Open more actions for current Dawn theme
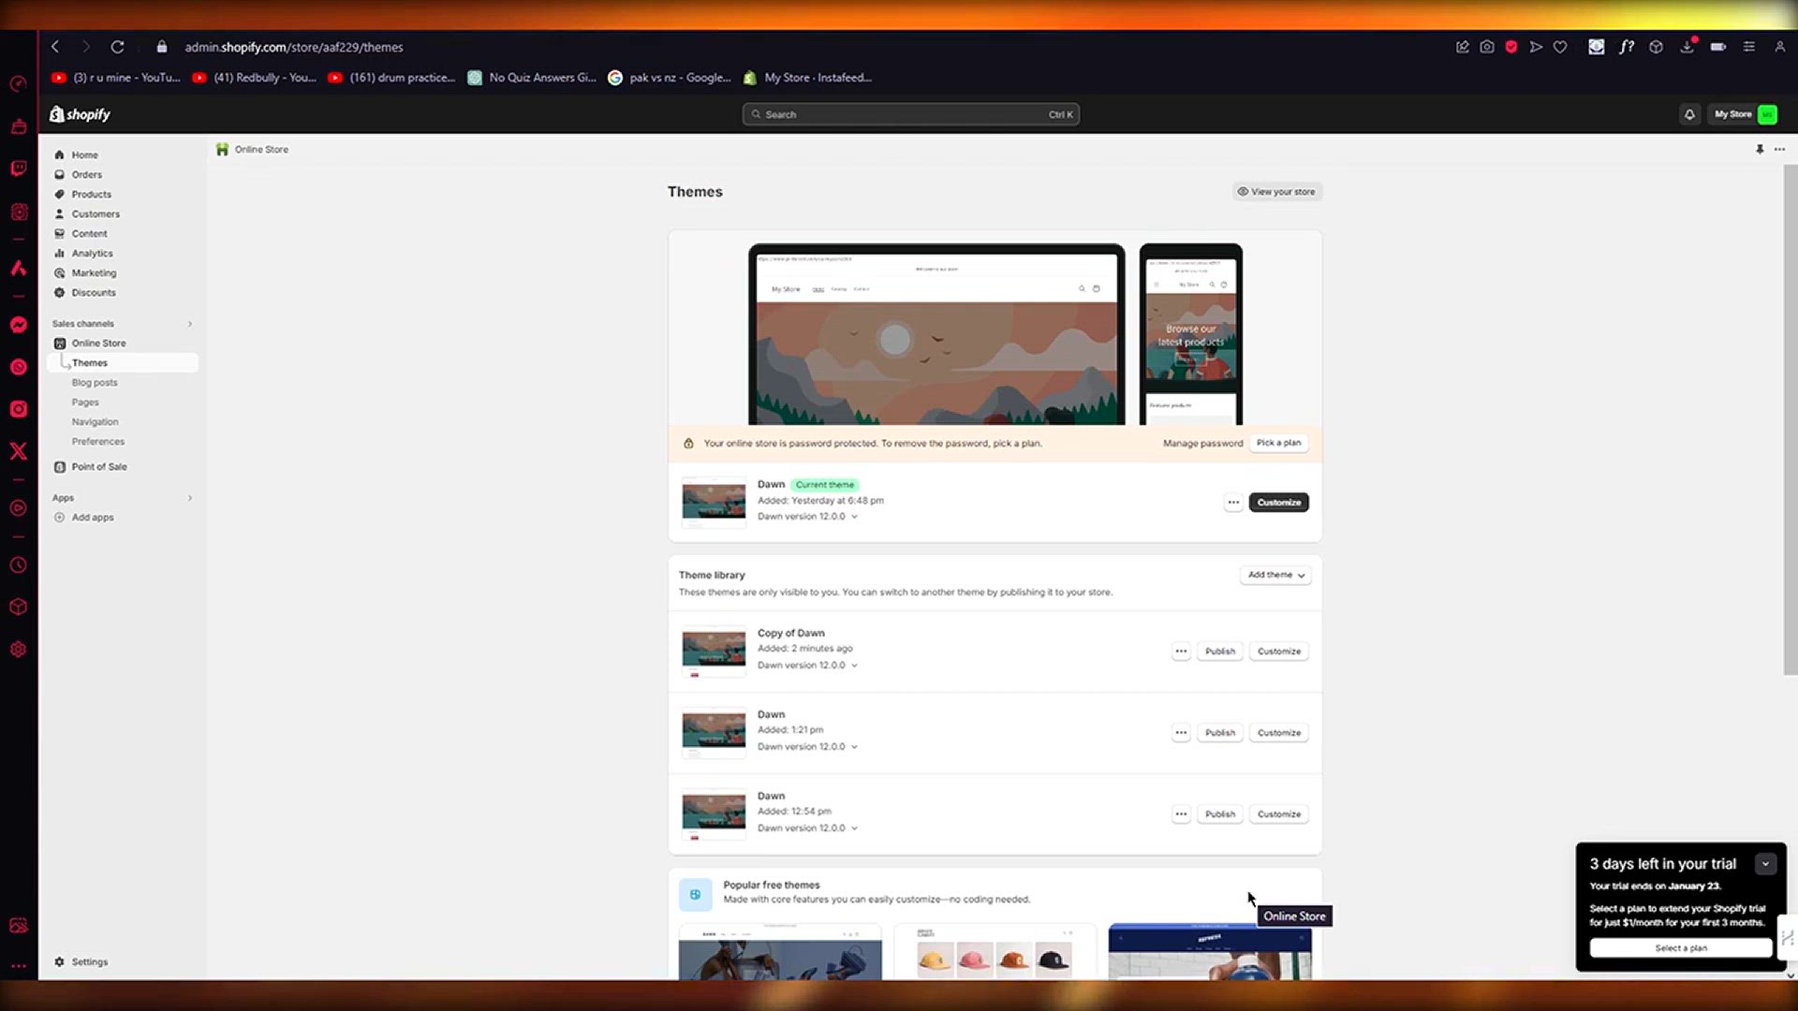Viewport: 1798px width, 1011px height. [1233, 503]
